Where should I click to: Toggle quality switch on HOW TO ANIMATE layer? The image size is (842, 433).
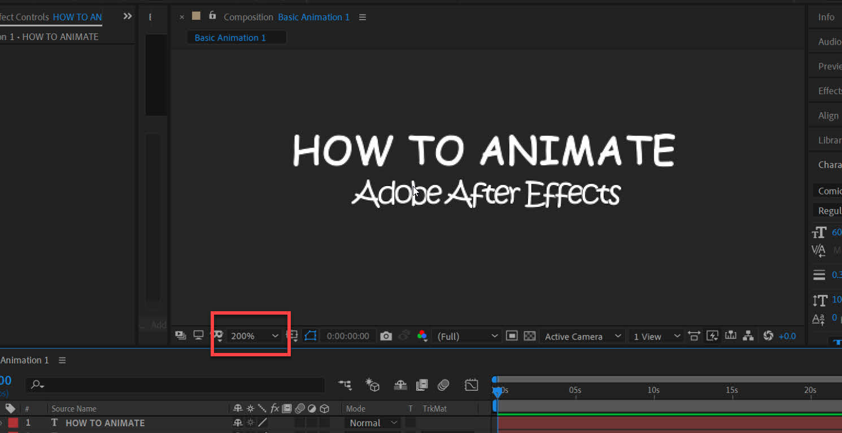pyautogui.click(x=263, y=423)
